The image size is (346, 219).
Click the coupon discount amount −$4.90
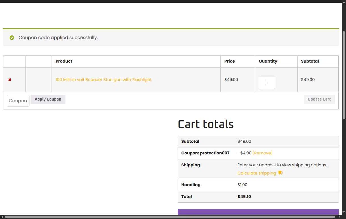point(245,153)
